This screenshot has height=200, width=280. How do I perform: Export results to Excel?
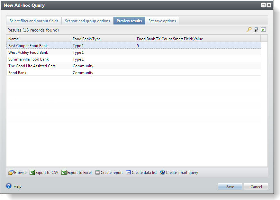pos(77,172)
